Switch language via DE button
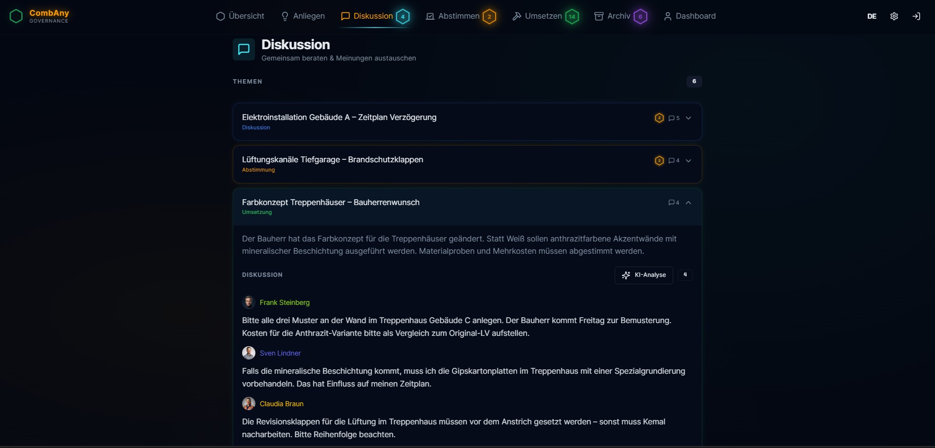The image size is (935, 448). tap(872, 16)
